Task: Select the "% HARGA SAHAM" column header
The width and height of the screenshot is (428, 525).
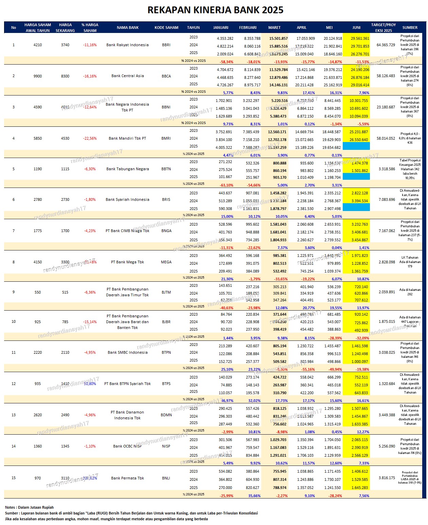Action: (90, 28)
